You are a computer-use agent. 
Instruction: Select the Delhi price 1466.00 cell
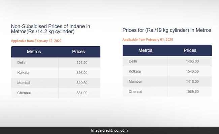(x=192, y=61)
